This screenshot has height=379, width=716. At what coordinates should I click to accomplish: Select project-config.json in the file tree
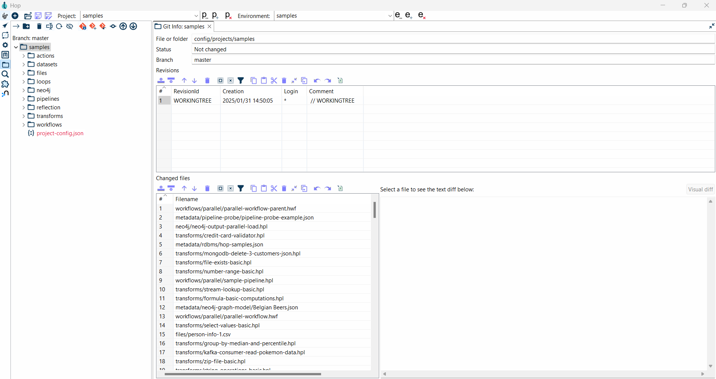[x=60, y=133]
